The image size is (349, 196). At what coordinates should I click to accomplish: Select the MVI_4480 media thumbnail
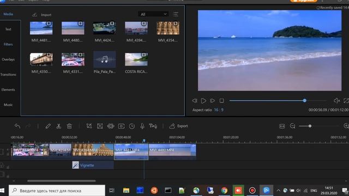tap(73, 28)
